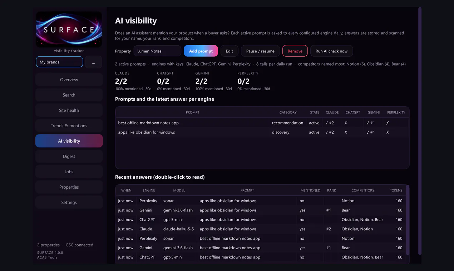Sort recent answers by ENGINE column
The height and width of the screenshot is (271, 454).
click(149, 190)
